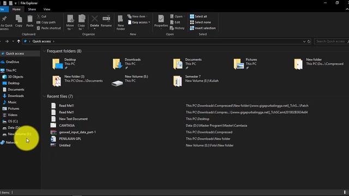Click History in the Open group

pos(177,28)
